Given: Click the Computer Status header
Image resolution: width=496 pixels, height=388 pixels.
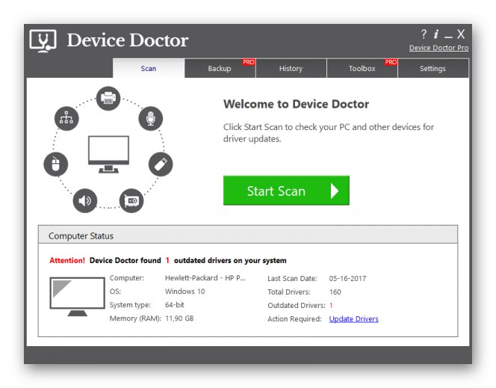Looking at the screenshot, I should [248, 235].
